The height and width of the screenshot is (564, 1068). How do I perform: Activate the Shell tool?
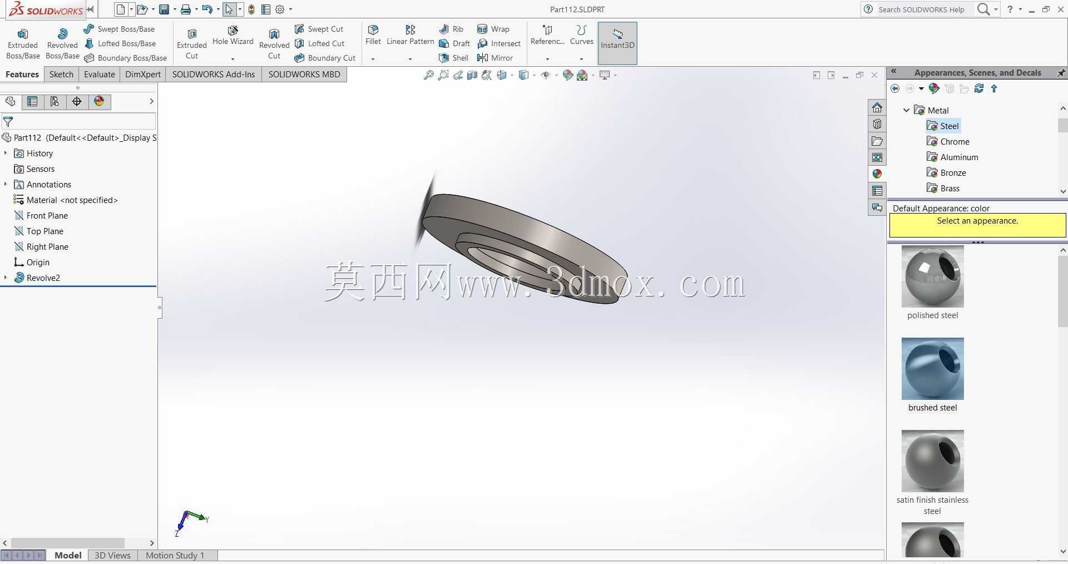click(453, 58)
